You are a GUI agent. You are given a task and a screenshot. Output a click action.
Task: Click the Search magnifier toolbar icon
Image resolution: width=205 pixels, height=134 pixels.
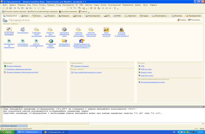(x=43, y=8)
